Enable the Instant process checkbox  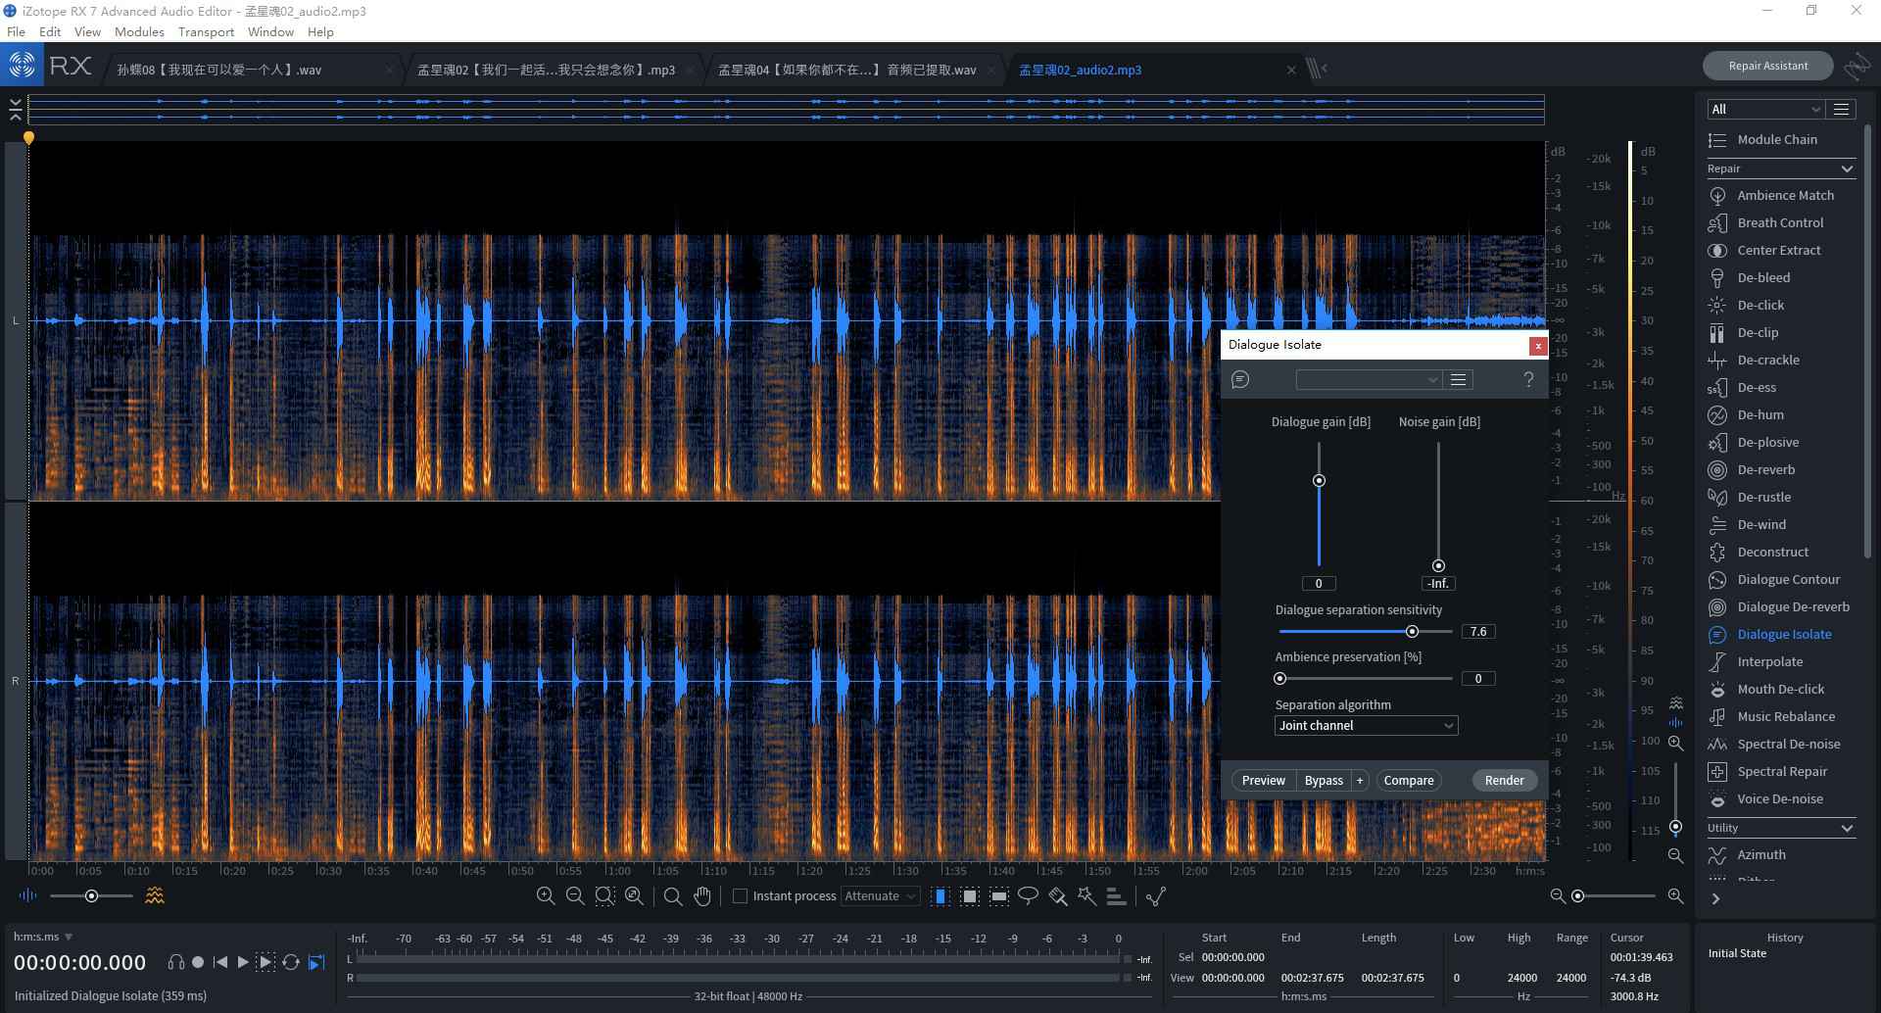pos(741,895)
